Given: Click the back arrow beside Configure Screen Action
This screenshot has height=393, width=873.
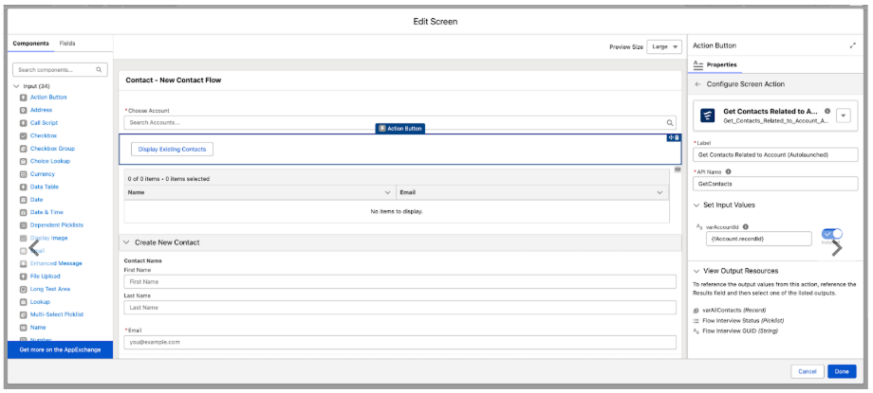Looking at the screenshot, I should tap(698, 84).
